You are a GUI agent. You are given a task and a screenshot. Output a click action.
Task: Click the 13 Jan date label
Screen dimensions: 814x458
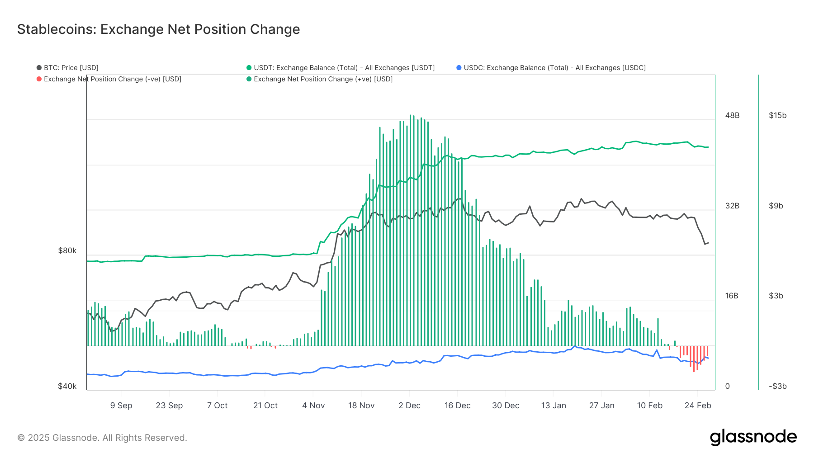click(x=554, y=406)
